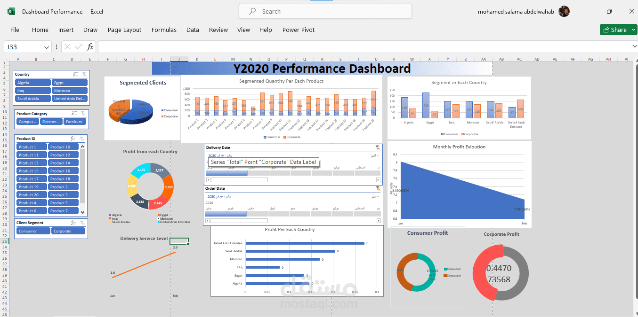Toggle multi-select in the Country slicer
The width and height of the screenshot is (638, 317).
coord(75,74)
